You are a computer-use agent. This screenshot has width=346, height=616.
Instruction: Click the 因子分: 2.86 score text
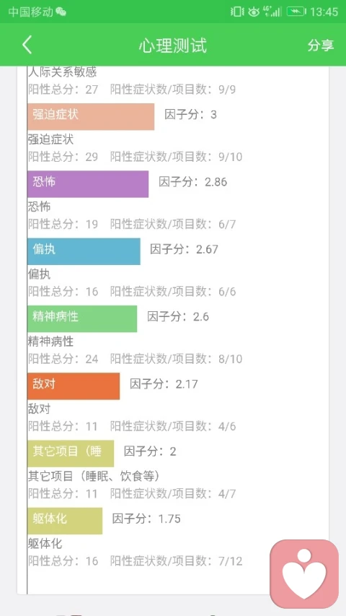(192, 182)
